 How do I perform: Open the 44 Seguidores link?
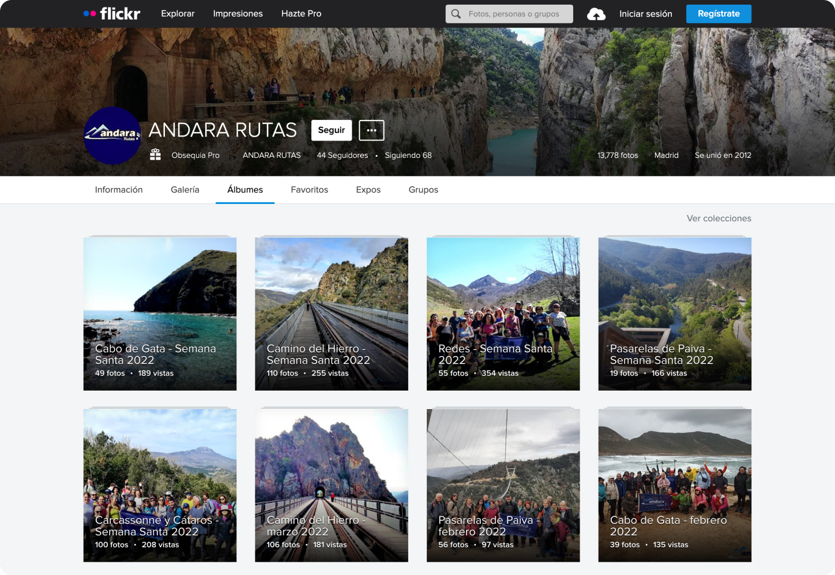(342, 155)
